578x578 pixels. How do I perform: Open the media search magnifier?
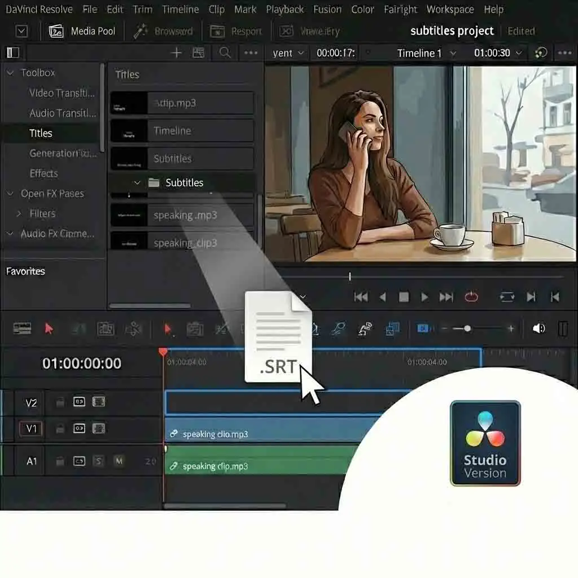[225, 52]
